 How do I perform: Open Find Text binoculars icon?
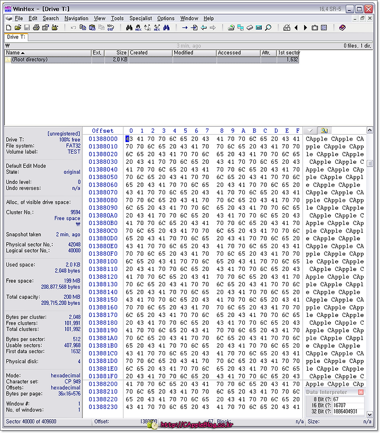point(129,27)
